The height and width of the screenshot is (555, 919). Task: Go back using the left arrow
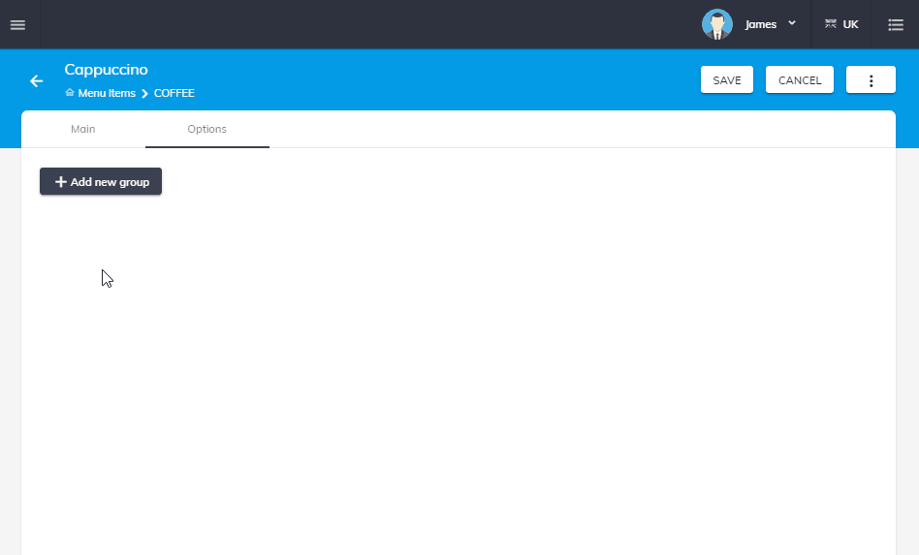[37, 81]
